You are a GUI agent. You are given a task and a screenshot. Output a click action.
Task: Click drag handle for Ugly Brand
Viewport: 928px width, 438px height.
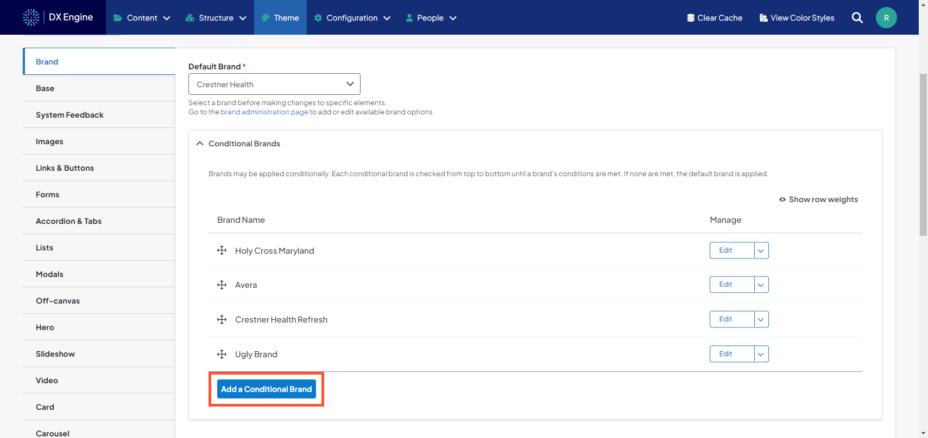[x=222, y=354]
